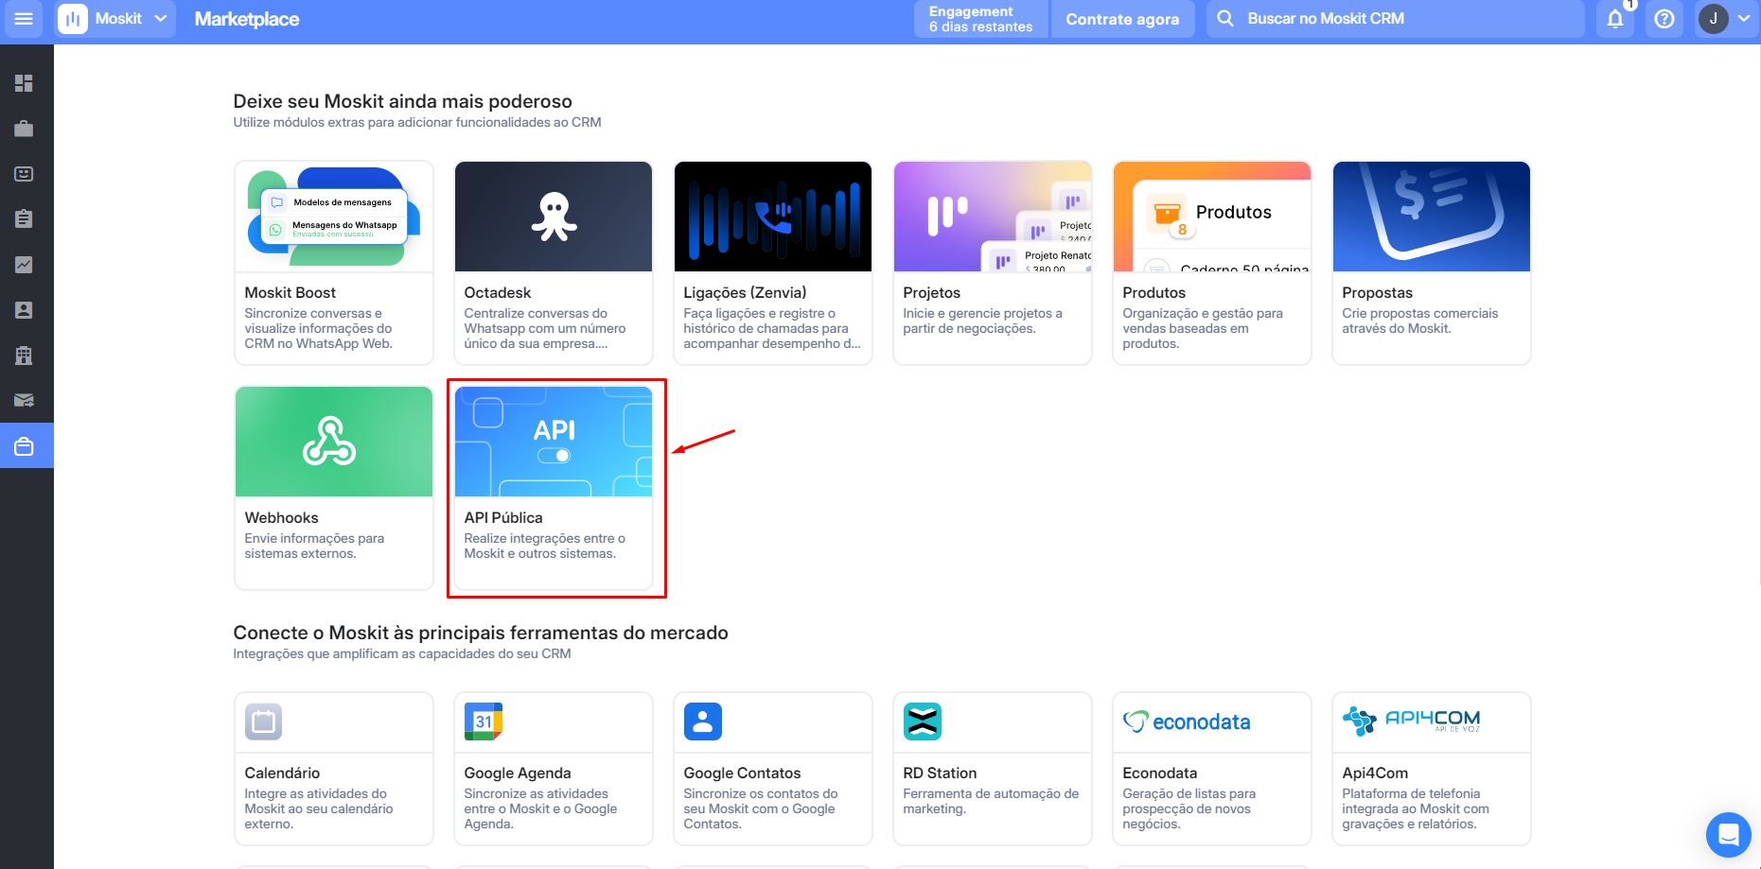1761x869 pixels.
Task: Select the Api4Com integration title
Action: coord(1375,773)
